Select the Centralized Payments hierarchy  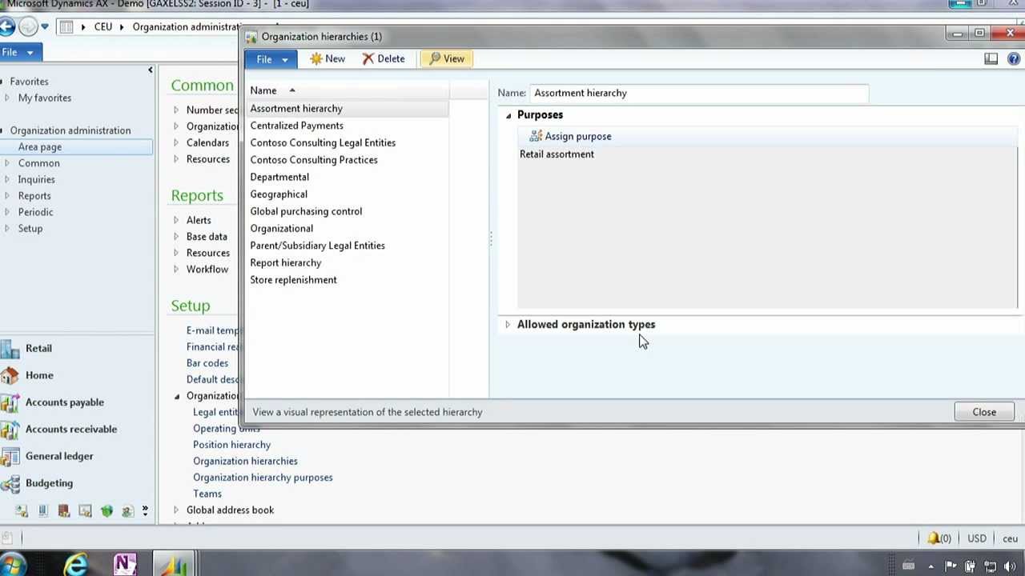coord(296,126)
